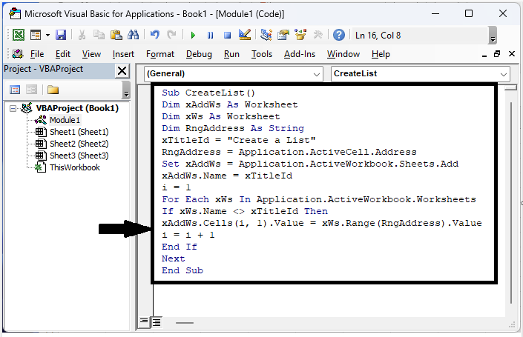Click the 'Dim RngAddress As String' line
Screen dimensions: 523x337
point(233,128)
